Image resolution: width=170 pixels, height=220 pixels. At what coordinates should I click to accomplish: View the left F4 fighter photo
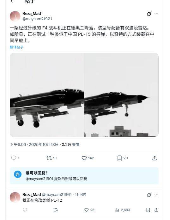[47, 95]
